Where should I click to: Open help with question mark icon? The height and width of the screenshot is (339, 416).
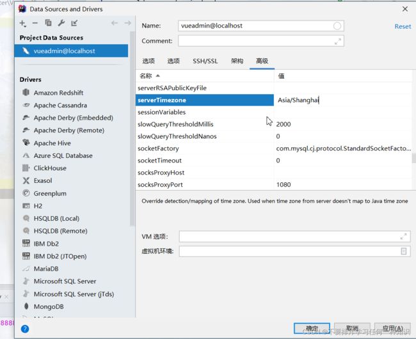coord(25,329)
